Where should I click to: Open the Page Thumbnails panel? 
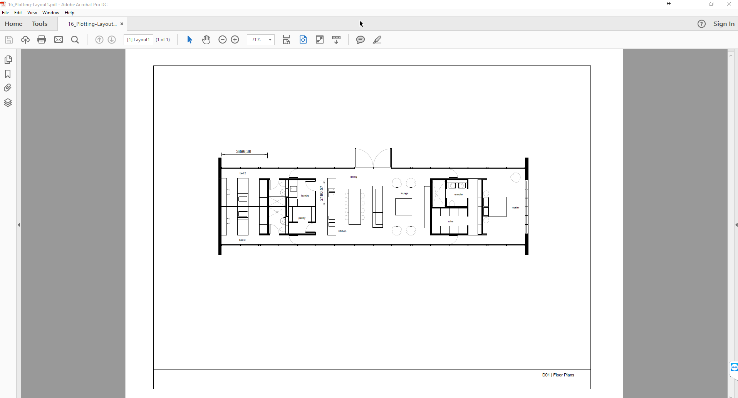pyautogui.click(x=8, y=60)
